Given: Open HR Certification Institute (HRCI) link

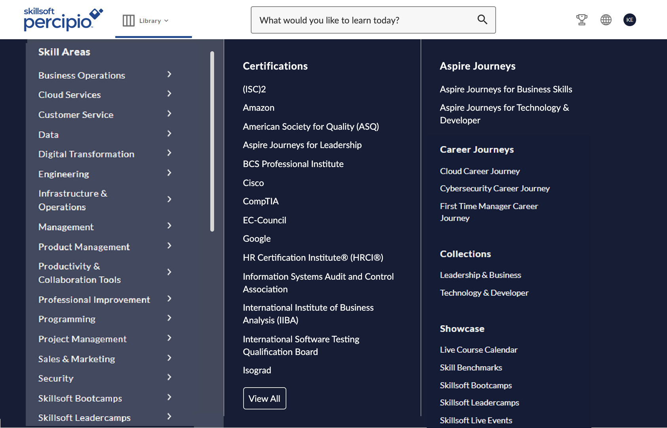Looking at the screenshot, I should point(313,258).
